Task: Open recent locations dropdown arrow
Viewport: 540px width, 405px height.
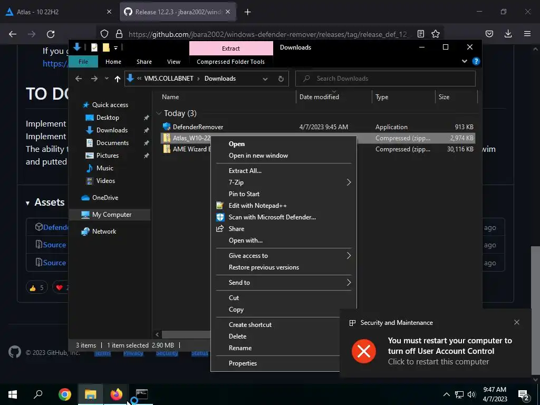Action: (107, 79)
